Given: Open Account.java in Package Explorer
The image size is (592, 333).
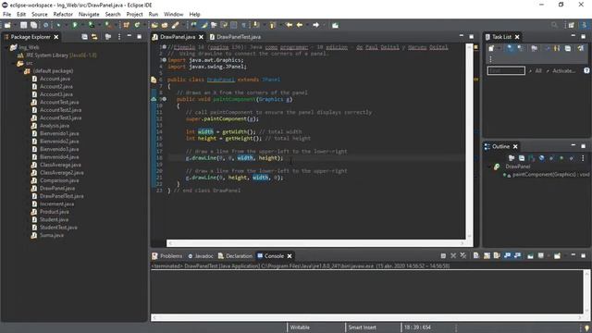Looking at the screenshot, I should click(55, 79).
